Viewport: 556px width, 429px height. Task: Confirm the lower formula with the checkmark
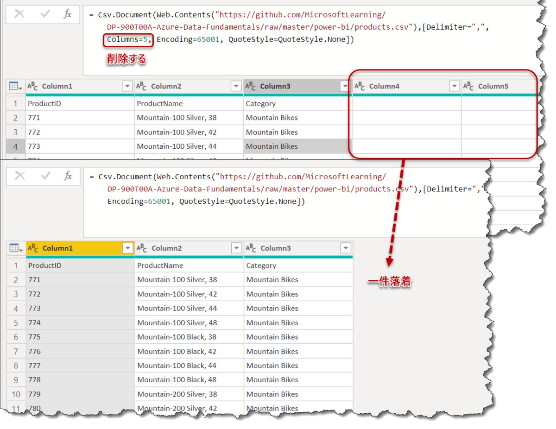pyautogui.click(x=46, y=176)
